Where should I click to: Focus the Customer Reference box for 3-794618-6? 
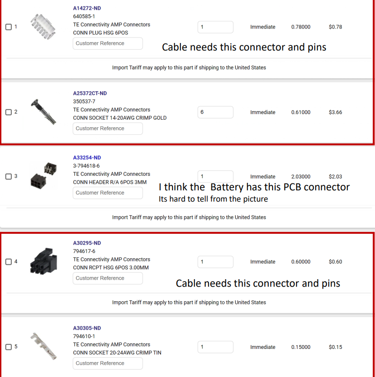pyautogui.click(x=108, y=193)
